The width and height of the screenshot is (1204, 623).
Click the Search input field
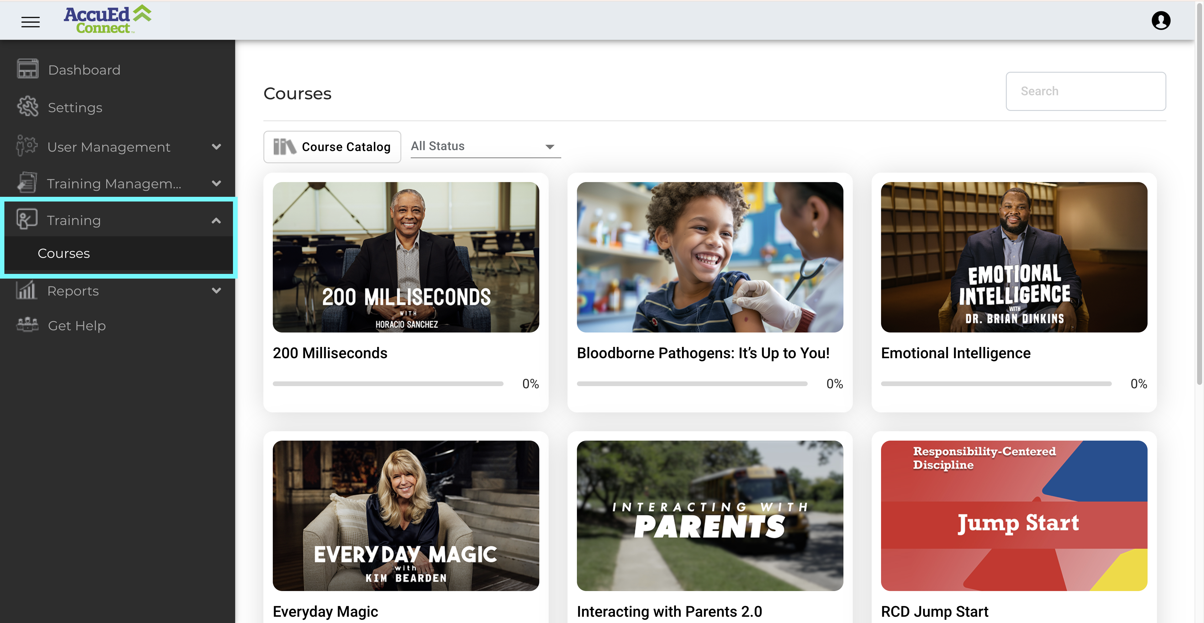[x=1085, y=91]
